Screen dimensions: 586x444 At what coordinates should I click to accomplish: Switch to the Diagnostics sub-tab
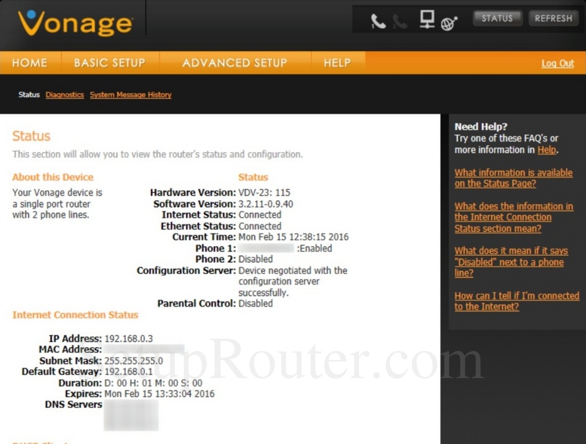coord(64,95)
